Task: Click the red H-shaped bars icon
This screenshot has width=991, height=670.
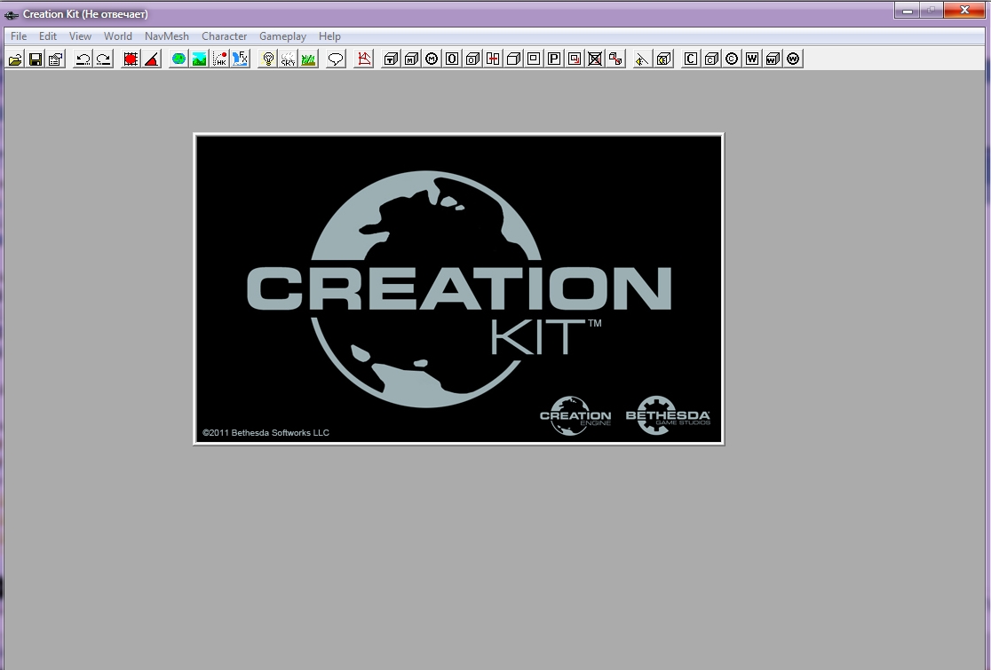Action: pos(492,59)
